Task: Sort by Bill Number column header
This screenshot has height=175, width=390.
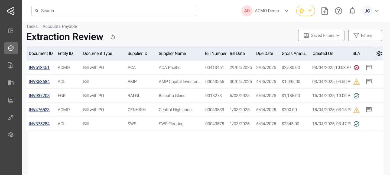Action: [x=216, y=54]
